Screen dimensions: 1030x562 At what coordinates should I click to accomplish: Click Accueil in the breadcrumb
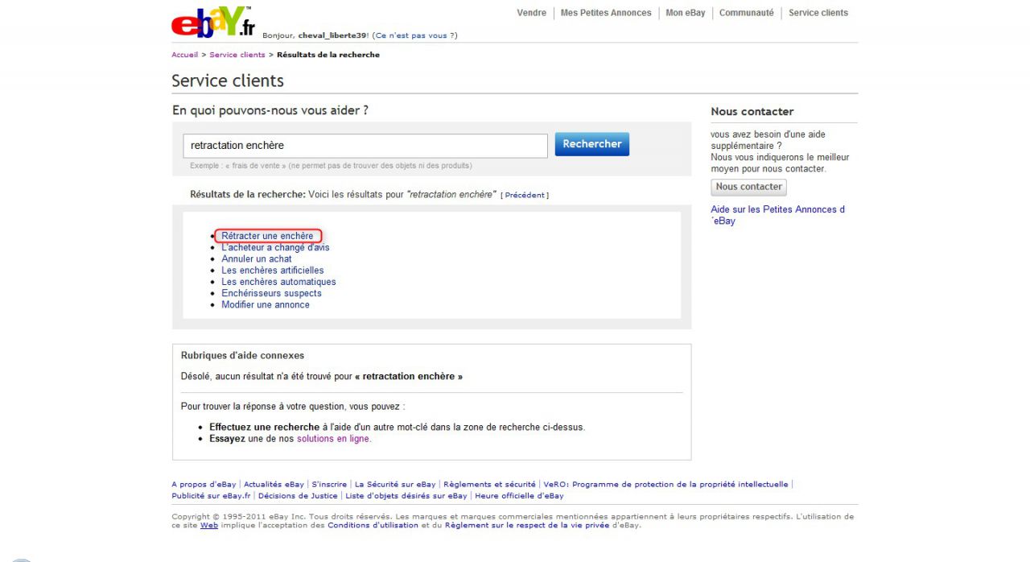184,55
